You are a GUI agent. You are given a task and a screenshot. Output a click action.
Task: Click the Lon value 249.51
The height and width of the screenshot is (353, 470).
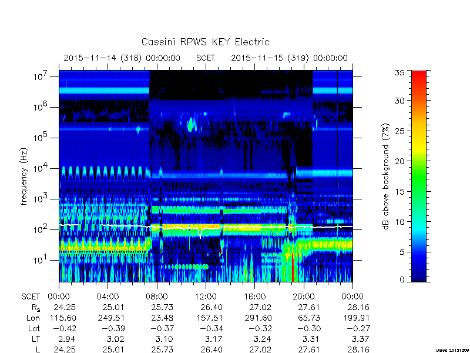coord(111,318)
